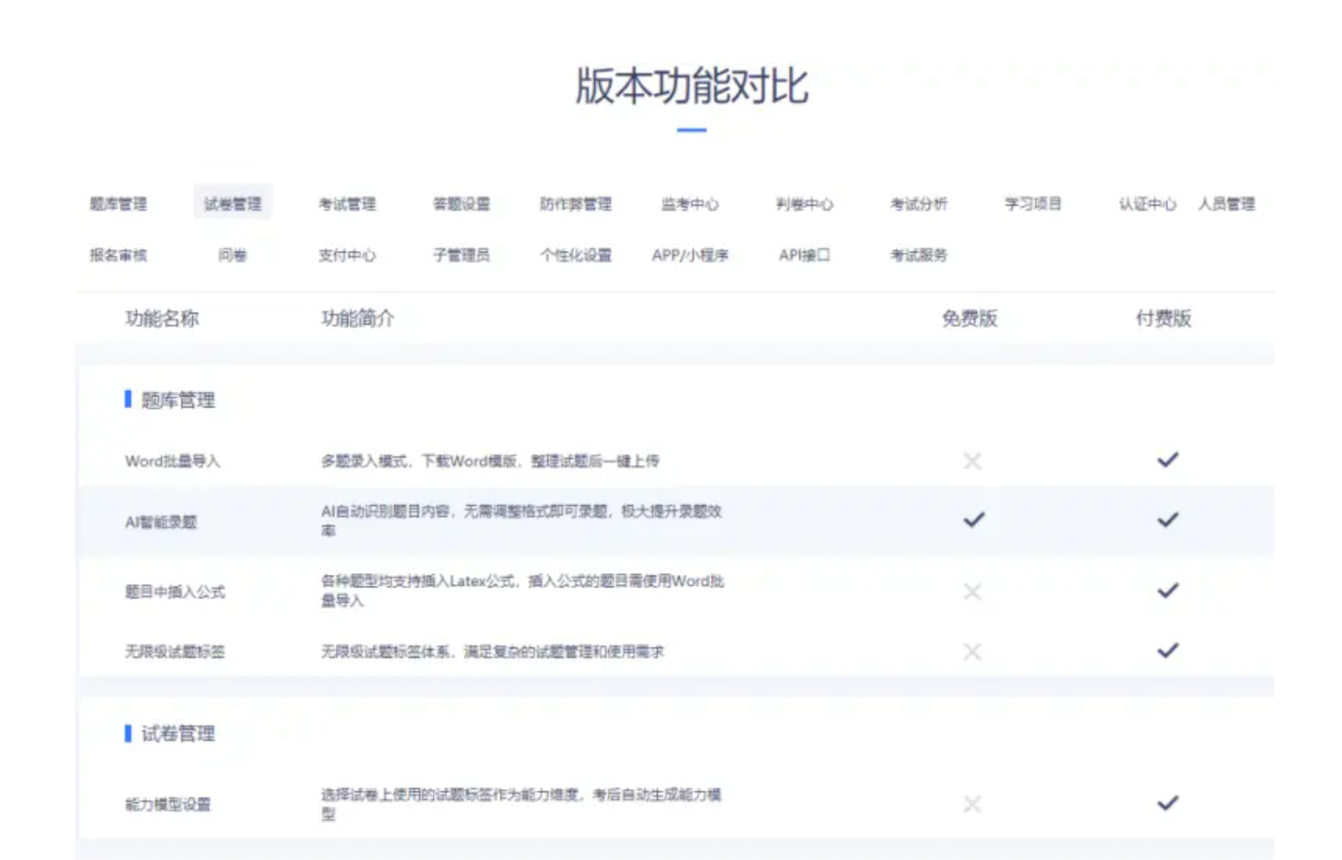Click the paid-version checkmark for Word批量导入
Viewport: 1342px width, 860px height.
(x=1167, y=460)
